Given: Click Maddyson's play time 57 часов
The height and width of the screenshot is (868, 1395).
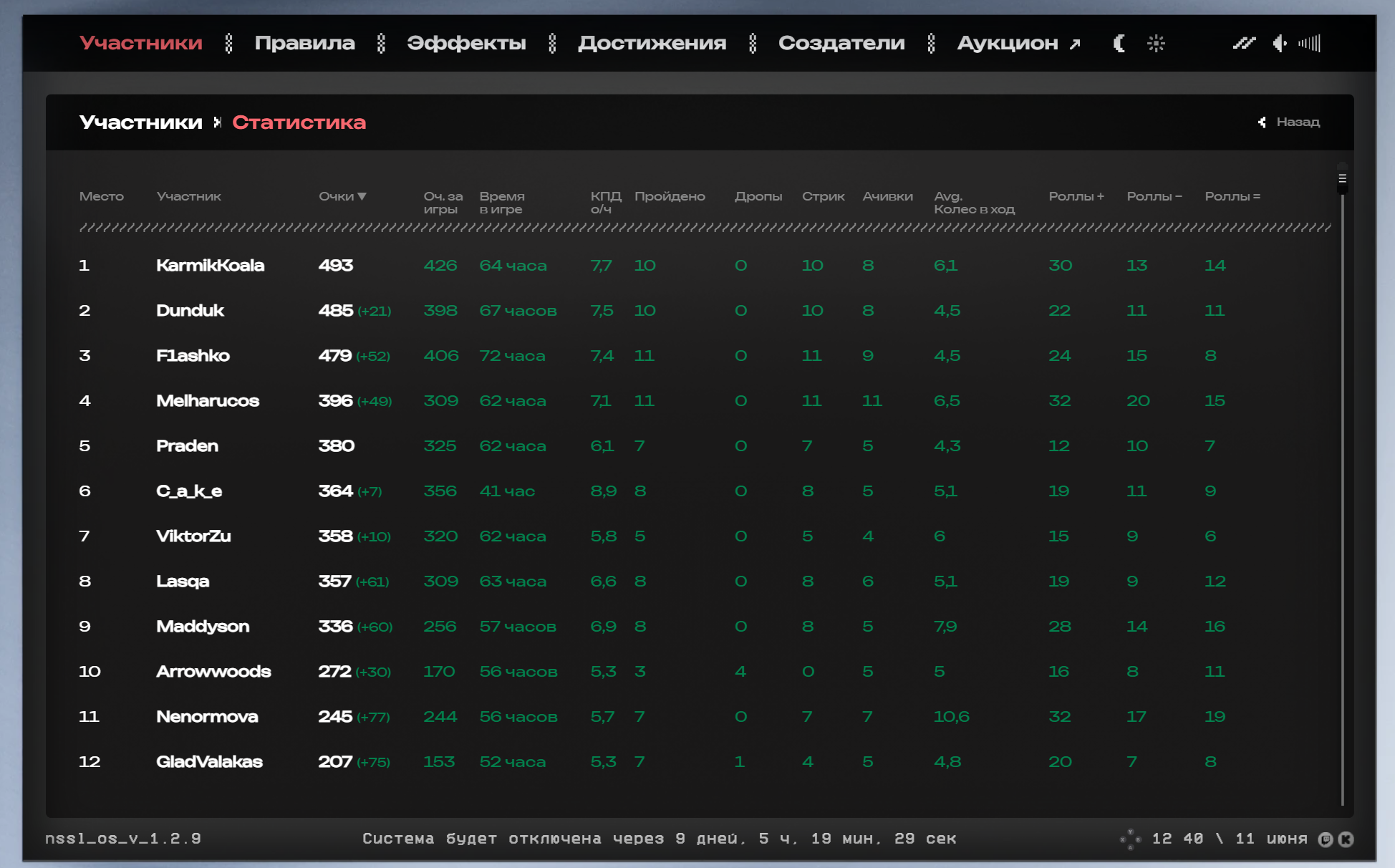Looking at the screenshot, I should (x=518, y=627).
